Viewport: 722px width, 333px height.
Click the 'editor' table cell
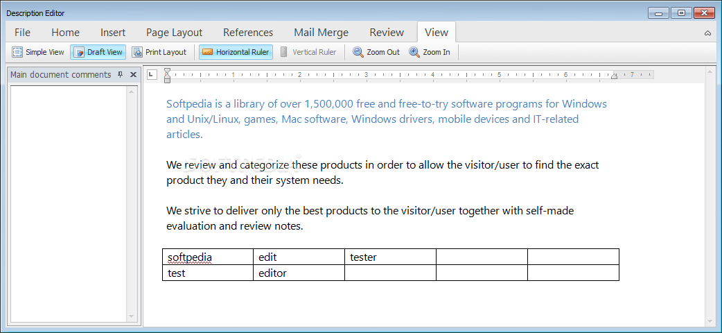coord(299,273)
